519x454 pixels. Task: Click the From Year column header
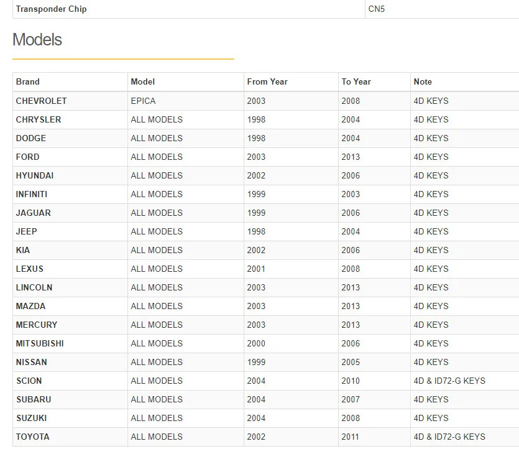(267, 81)
